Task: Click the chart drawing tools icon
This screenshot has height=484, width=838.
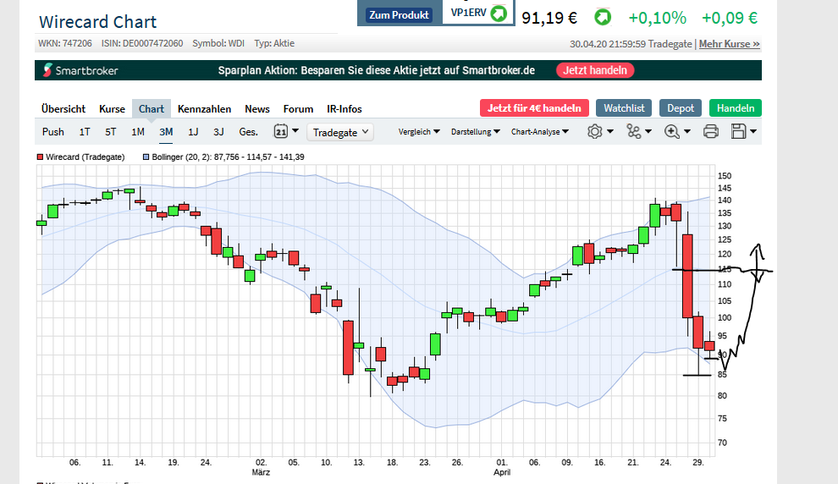Action: [x=633, y=131]
